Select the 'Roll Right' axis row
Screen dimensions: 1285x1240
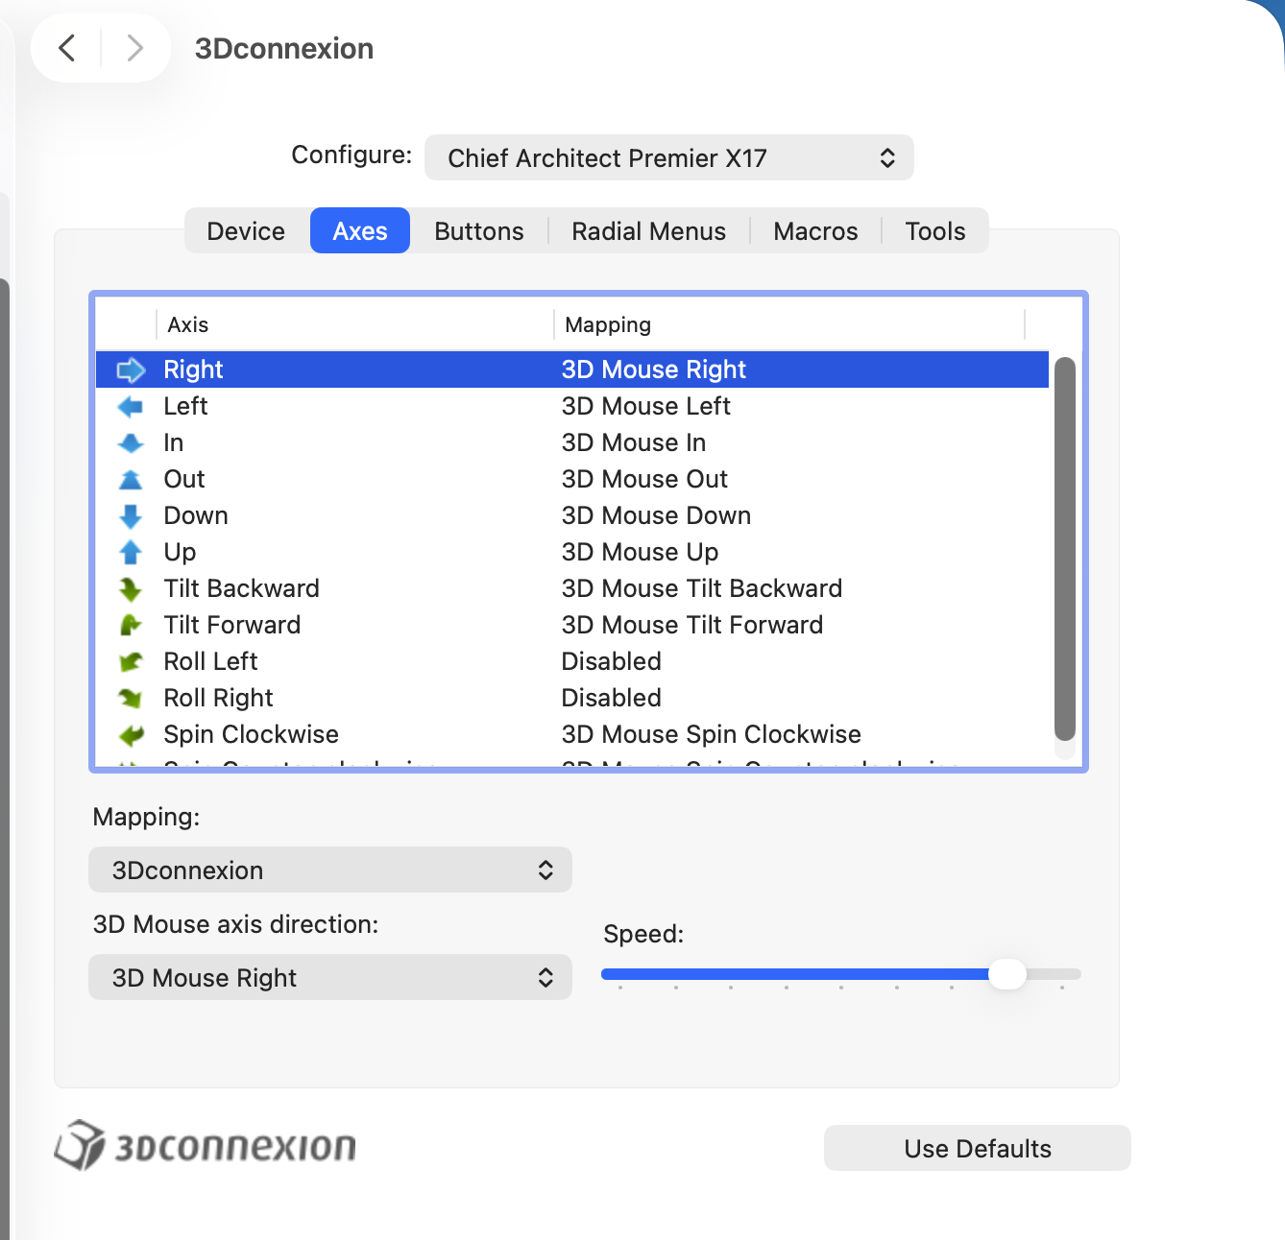(x=572, y=698)
